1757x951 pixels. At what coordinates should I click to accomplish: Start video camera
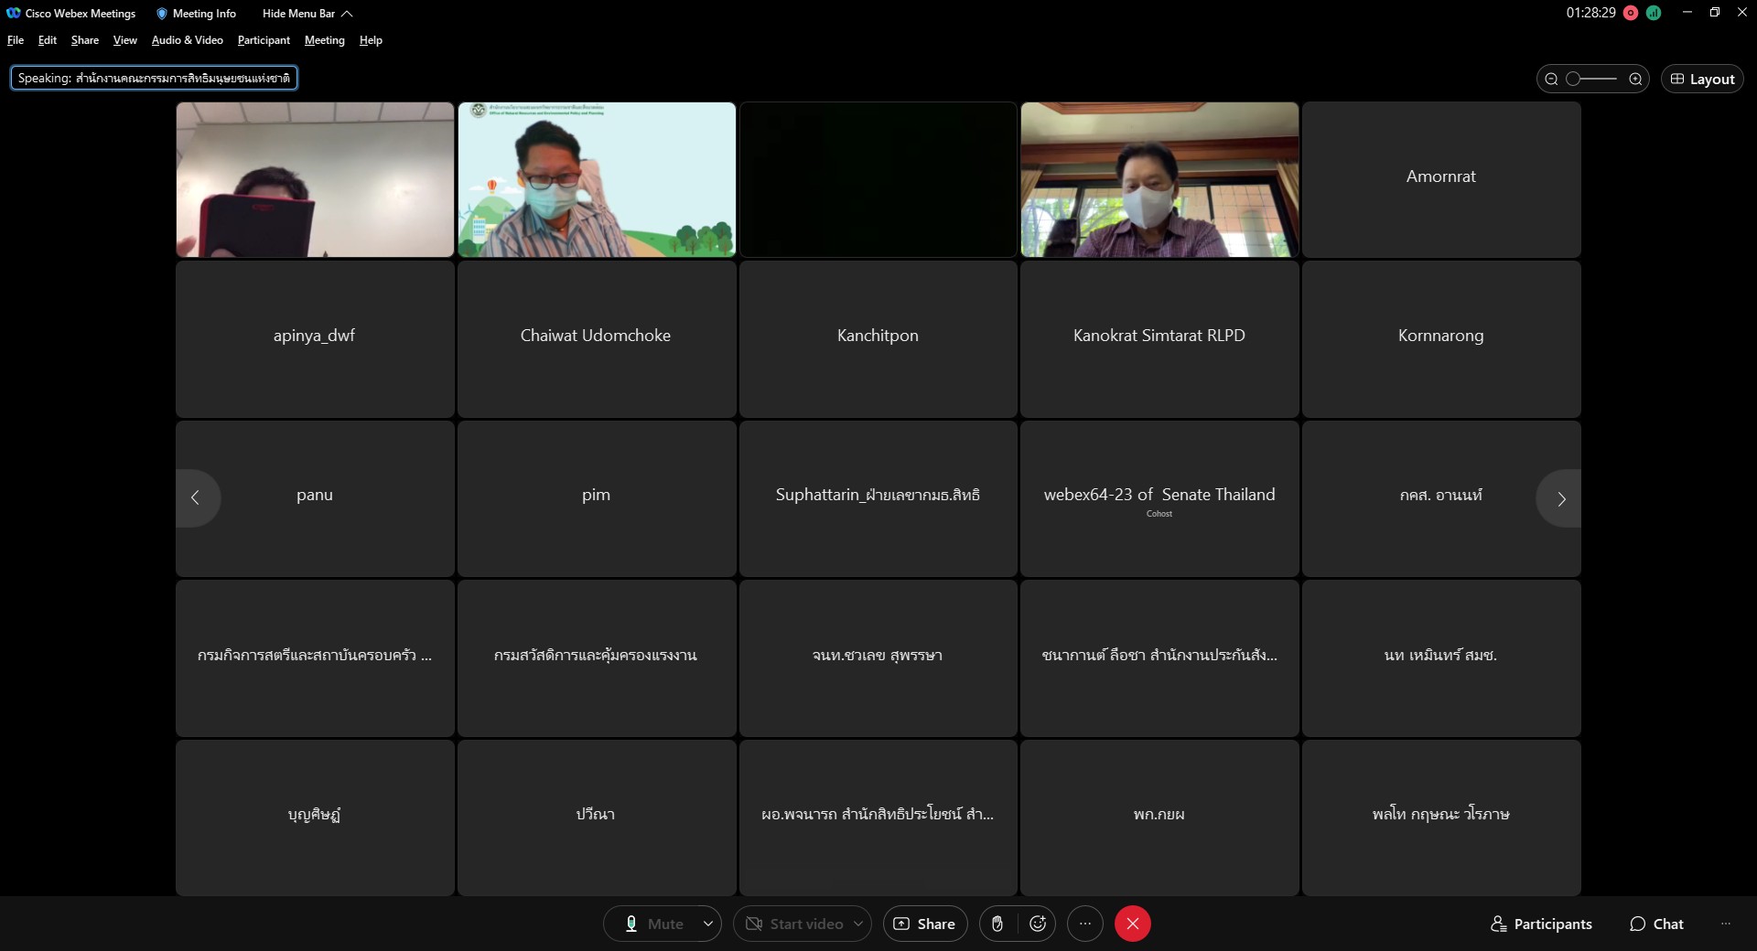point(793,924)
